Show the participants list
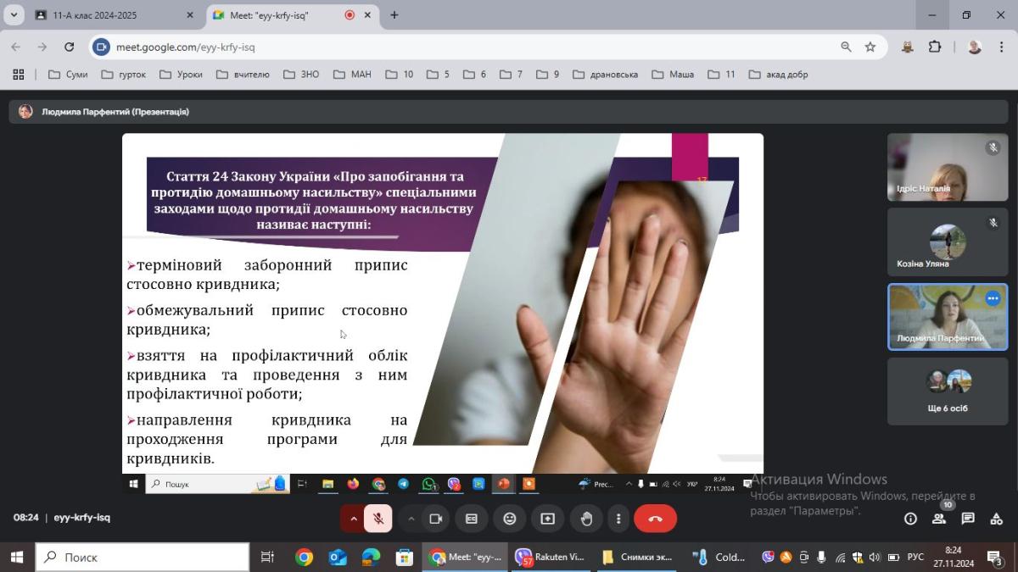This screenshot has width=1018, height=572. (x=939, y=519)
